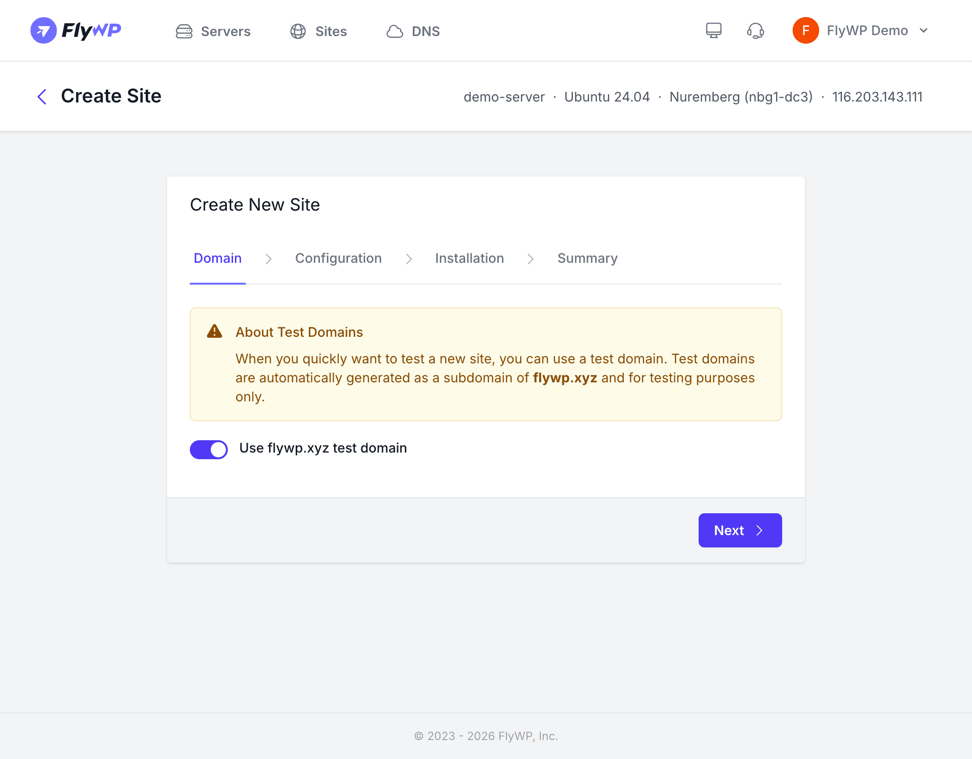The height and width of the screenshot is (759, 972).
Task: Toggle the flywp.xyz test domain switch
Action: (209, 449)
